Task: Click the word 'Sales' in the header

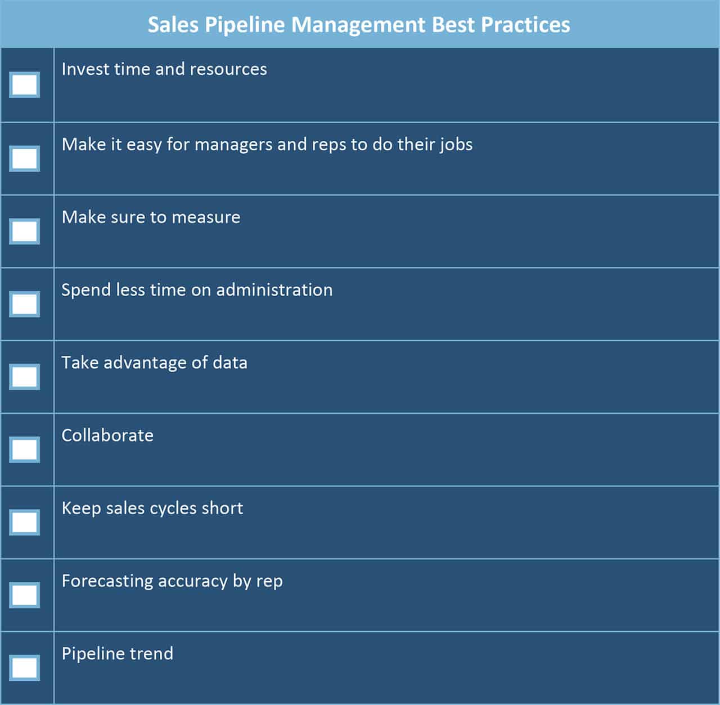Action: 173,25
